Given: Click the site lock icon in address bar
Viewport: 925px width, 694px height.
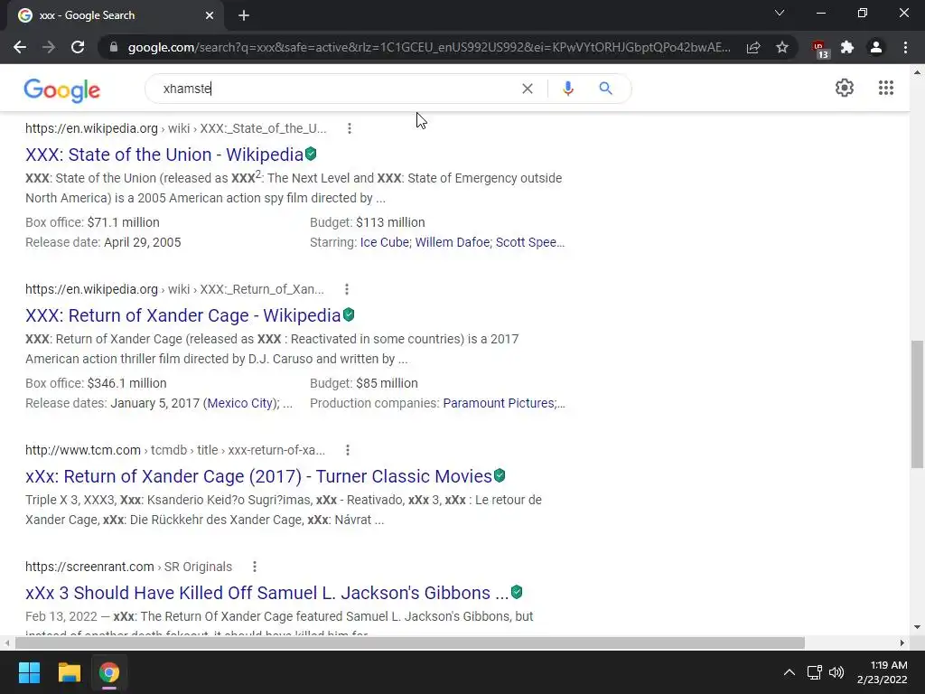Looking at the screenshot, I should [x=114, y=47].
